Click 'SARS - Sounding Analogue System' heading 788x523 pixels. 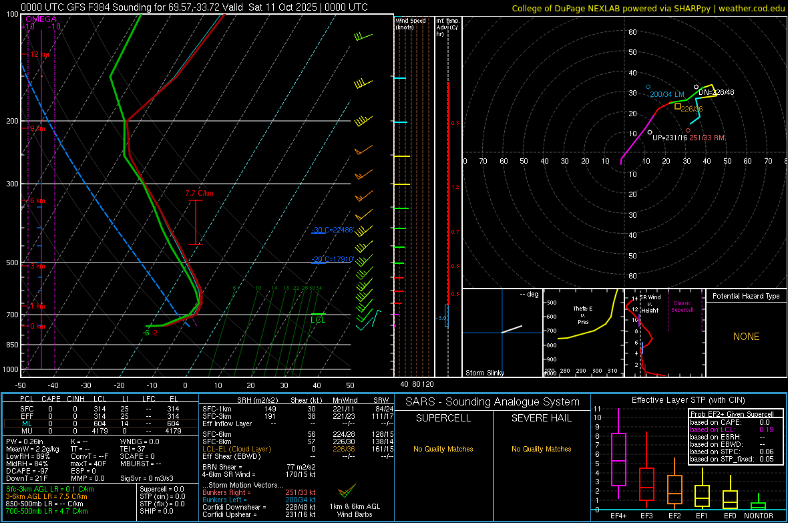(x=492, y=402)
